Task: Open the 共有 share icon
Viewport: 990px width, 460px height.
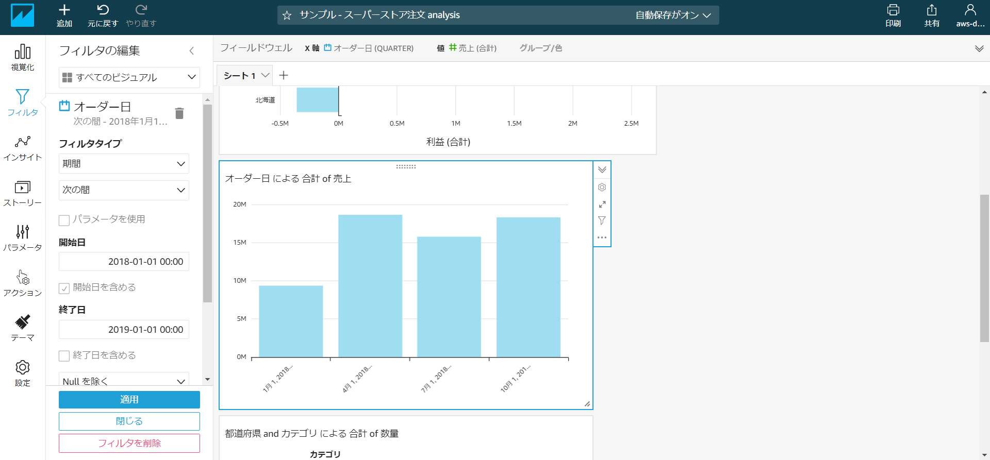Action: tap(932, 10)
